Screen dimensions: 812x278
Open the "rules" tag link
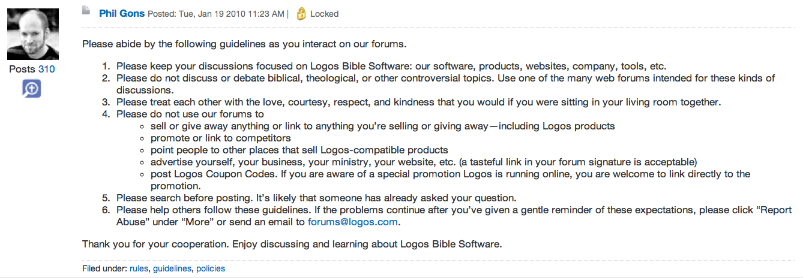(x=139, y=268)
